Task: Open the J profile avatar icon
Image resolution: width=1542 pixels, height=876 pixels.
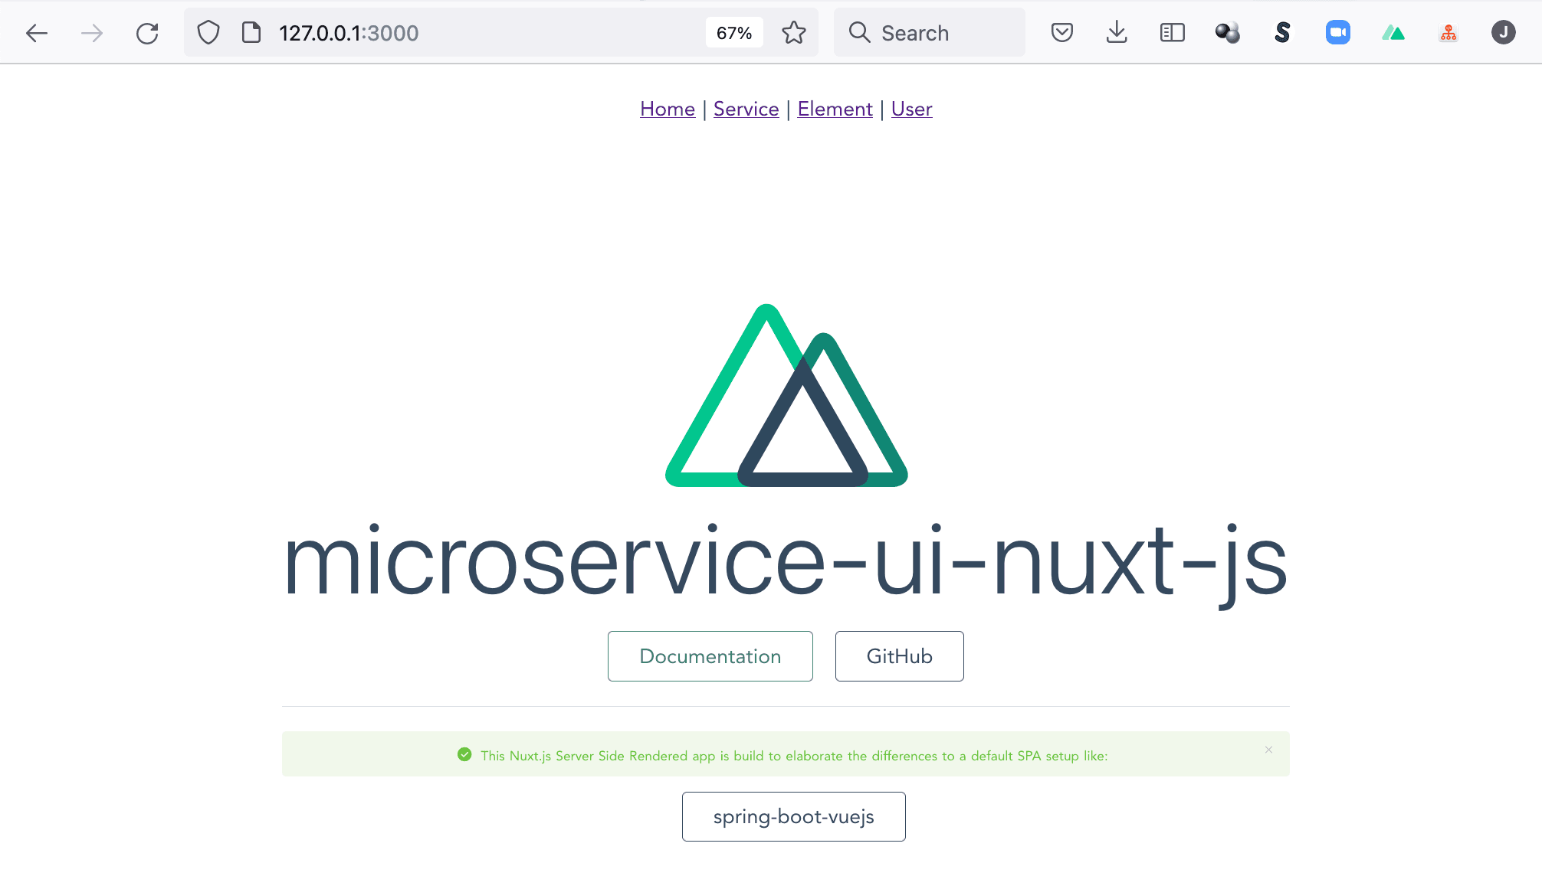Action: tap(1504, 33)
